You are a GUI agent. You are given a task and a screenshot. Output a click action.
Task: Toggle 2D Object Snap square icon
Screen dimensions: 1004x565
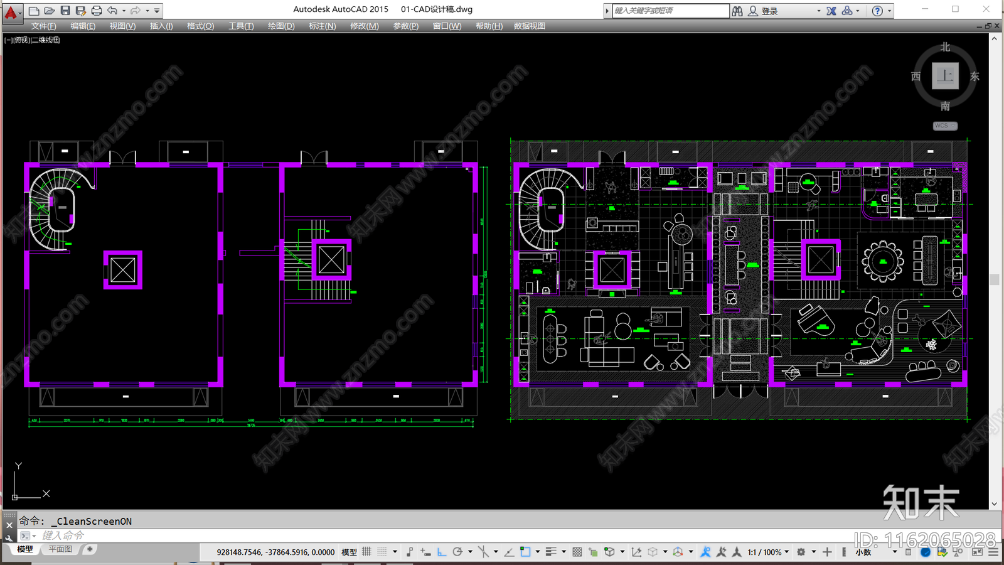(x=525, y=552)
